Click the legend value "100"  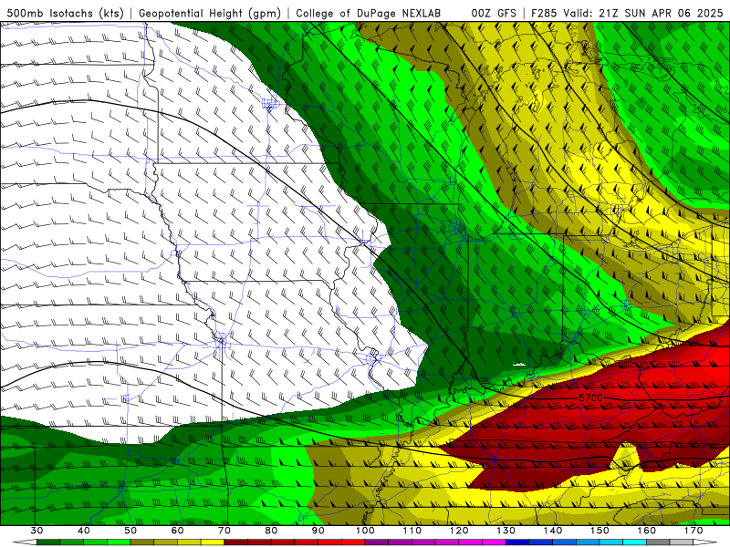pos(365,531)
